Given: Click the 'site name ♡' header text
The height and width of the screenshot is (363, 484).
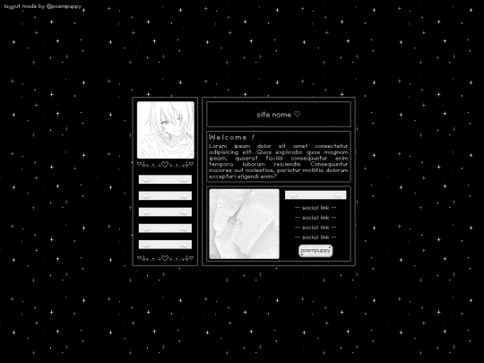Looking at the screenshot, I should 279,115.
